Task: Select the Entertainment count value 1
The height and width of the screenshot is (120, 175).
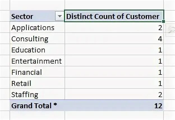Action: point(160,61)
